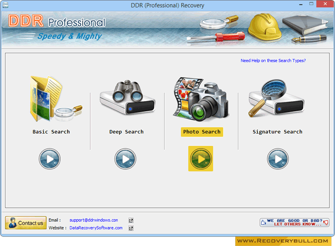Click external-link icon next to email address
Image resolution: width=335 pixels, height=246 pixels.
tap(131, 220)
